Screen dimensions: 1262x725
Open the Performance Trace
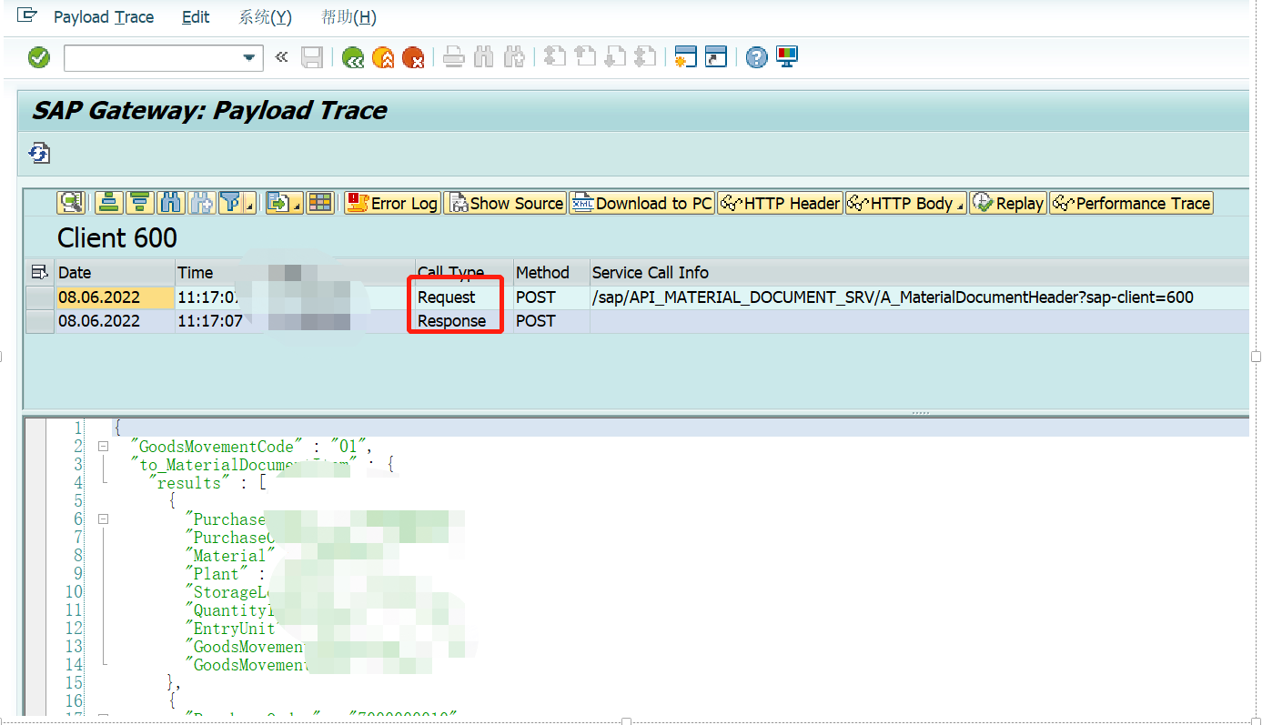[x=1132, y=203]
